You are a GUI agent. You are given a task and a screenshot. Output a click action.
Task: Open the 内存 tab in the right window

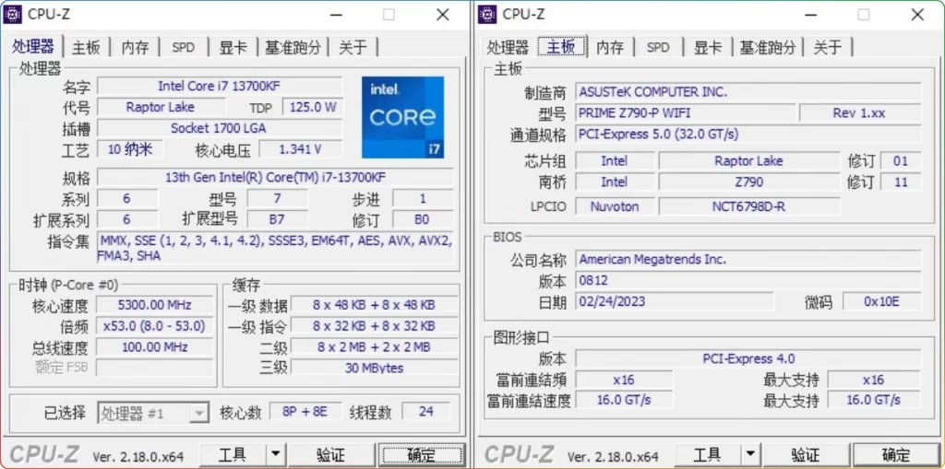[x=610, y=47]
